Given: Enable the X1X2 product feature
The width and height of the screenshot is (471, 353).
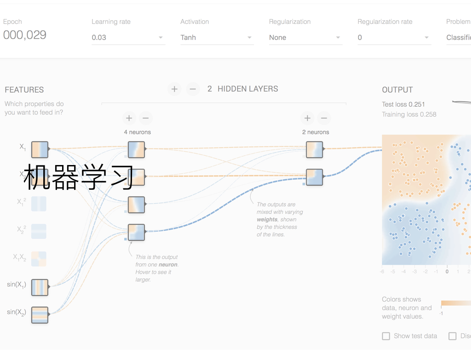Looking at the screenshot, I should (x=39, y=259).
